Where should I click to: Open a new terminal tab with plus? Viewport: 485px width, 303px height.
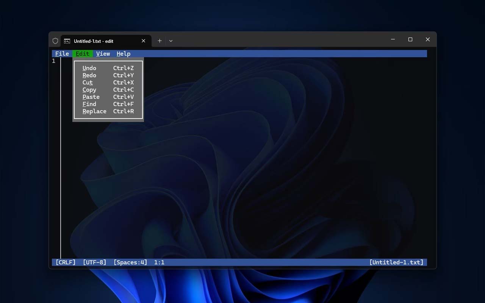tap(160, 41)
